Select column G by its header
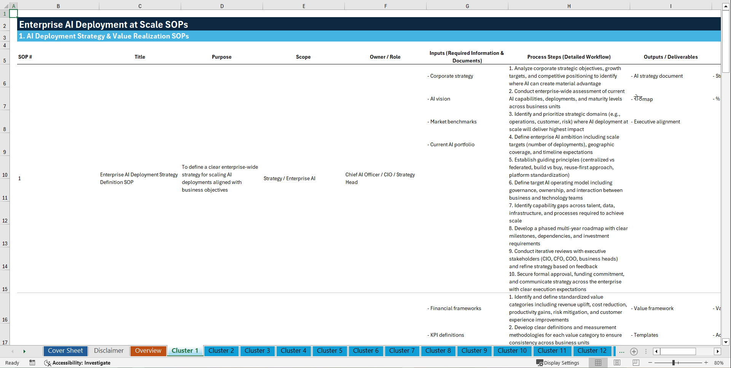This screenshot has width=731, height=368. coord(467,6)
